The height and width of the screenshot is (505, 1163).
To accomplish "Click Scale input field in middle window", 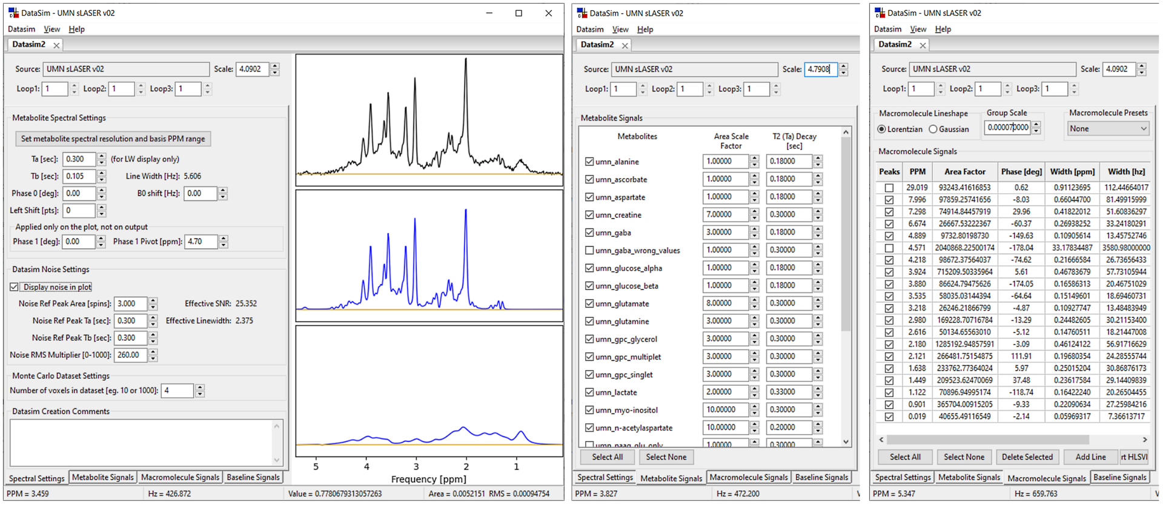I will 821,69.
